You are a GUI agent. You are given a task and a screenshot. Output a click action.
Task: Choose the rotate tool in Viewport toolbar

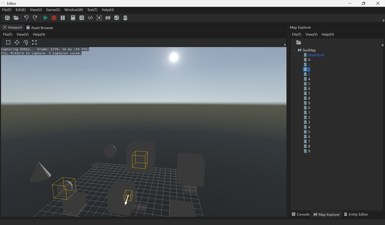26,42
